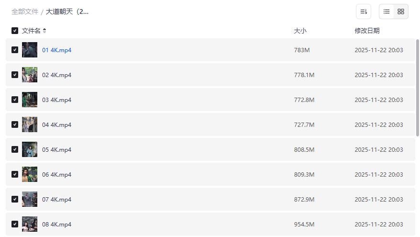Click the 06 4K.mp4 video thumbnail

tap(30, 174)
